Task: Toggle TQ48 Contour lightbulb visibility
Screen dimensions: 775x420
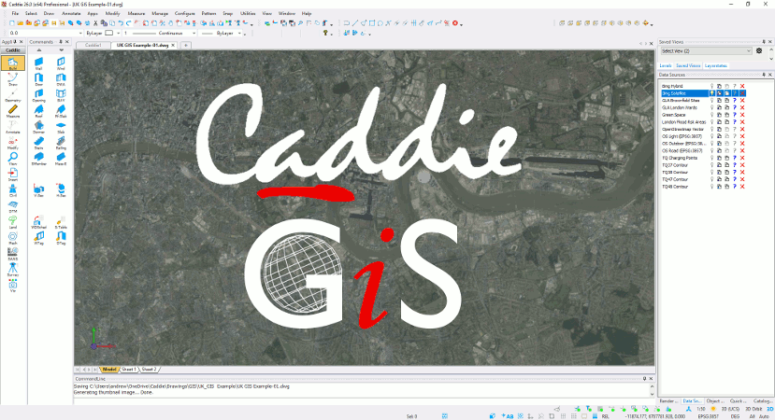Action: (711, 187)
